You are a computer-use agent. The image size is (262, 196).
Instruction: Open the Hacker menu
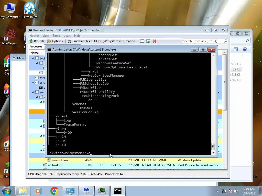[34, 36]
